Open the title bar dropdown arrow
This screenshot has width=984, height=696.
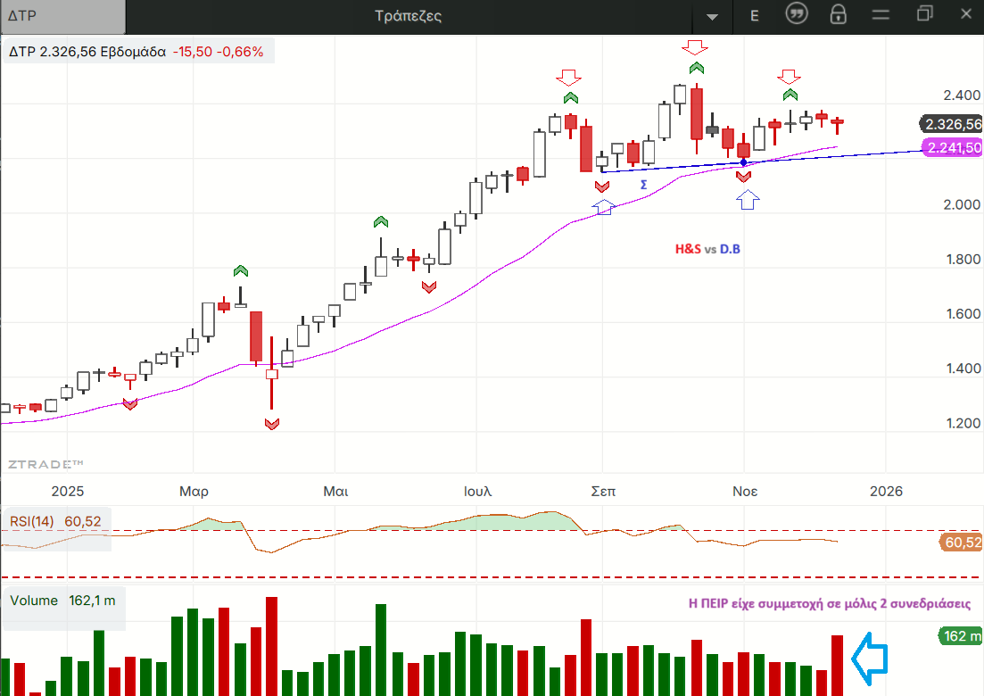(712, 17)
